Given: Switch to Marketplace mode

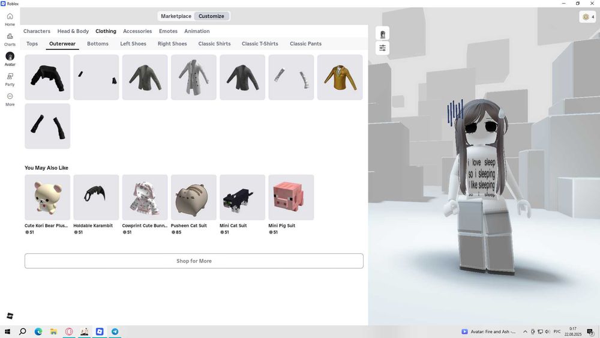Looking at the screenshot, I should [x=176, y=16].
